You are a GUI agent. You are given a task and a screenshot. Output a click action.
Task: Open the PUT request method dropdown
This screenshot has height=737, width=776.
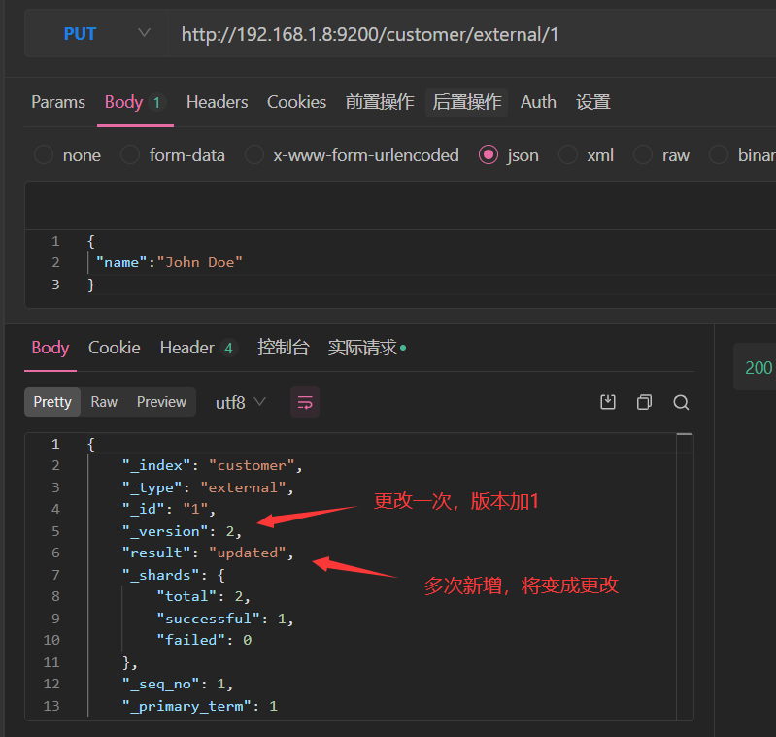point(96,34)
